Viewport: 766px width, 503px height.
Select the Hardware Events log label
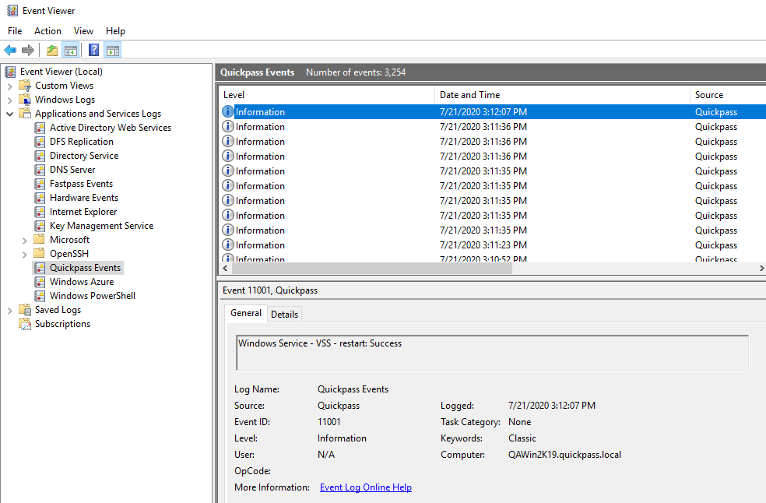coord(84,198)
